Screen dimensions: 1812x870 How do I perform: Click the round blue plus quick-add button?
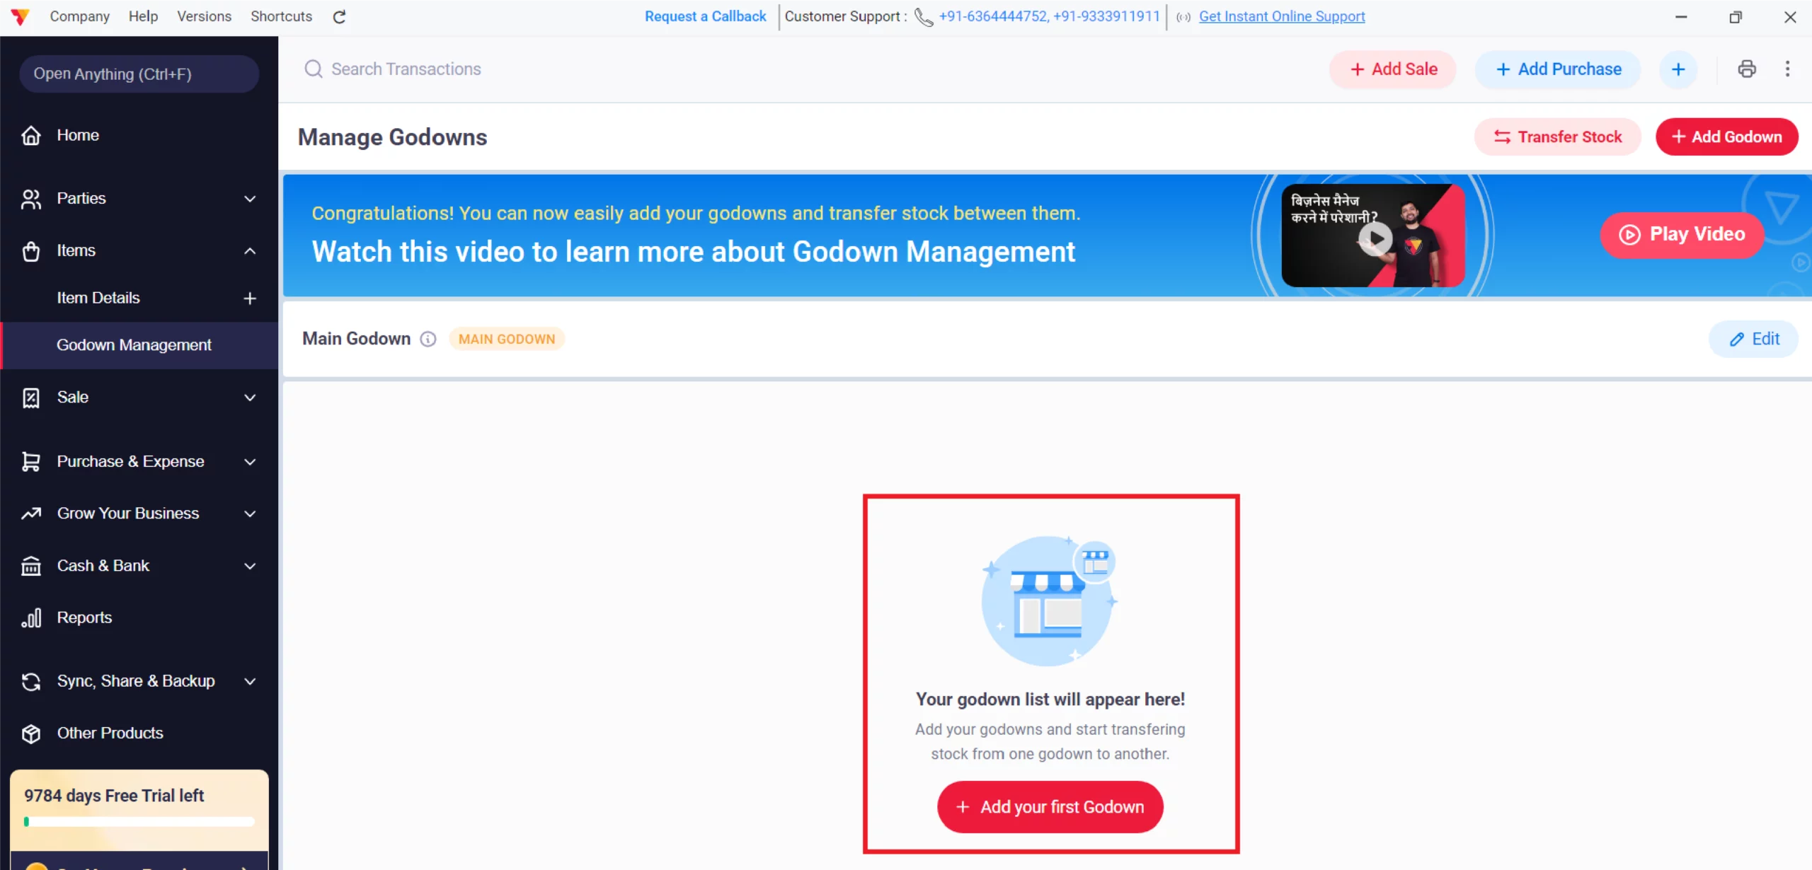pos(1678,69)
